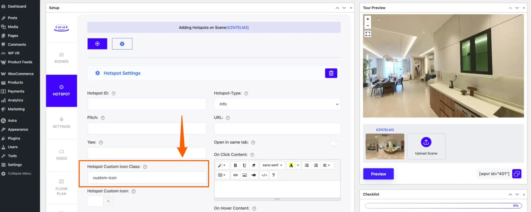
Task: Insert a picture in the editor
Action: click(245, 175)
